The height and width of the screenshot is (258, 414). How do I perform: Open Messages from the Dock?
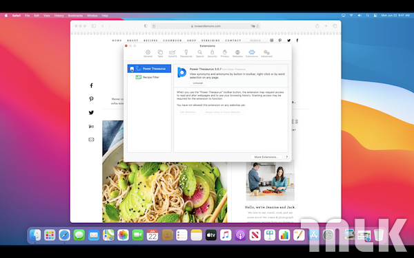(x=79, y=235)
